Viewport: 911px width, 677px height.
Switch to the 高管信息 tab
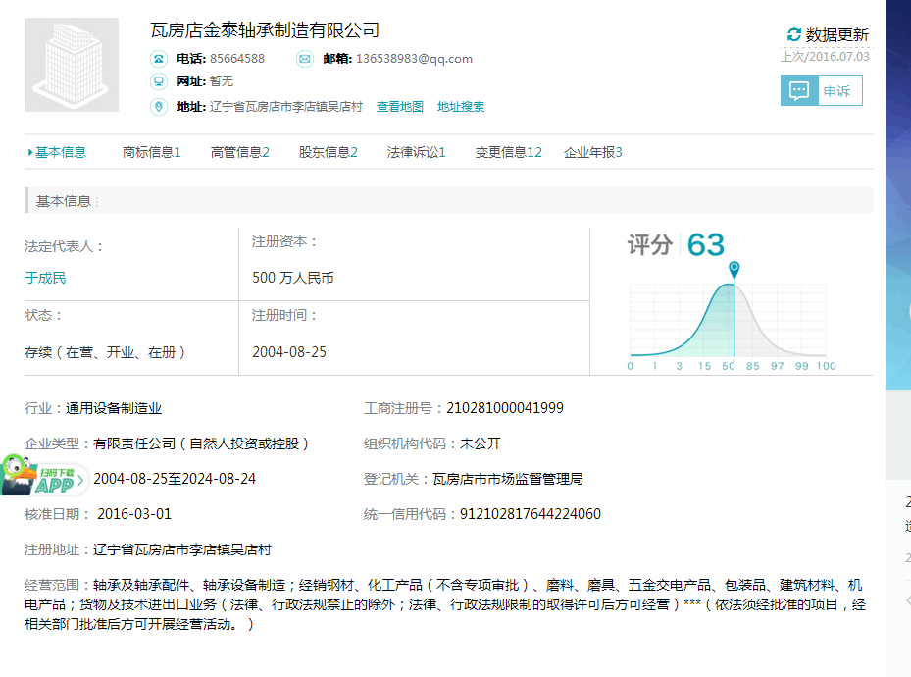tap(239, 152)
